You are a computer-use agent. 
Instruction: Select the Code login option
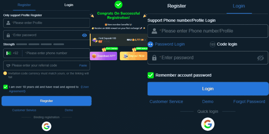click(x=223, y=44)
